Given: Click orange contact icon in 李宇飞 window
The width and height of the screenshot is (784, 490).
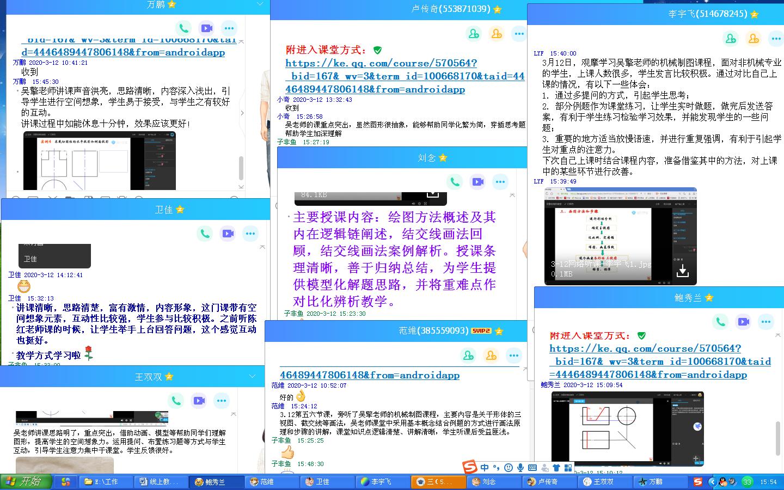Looking at the screenshot, I should pos(753,39).
